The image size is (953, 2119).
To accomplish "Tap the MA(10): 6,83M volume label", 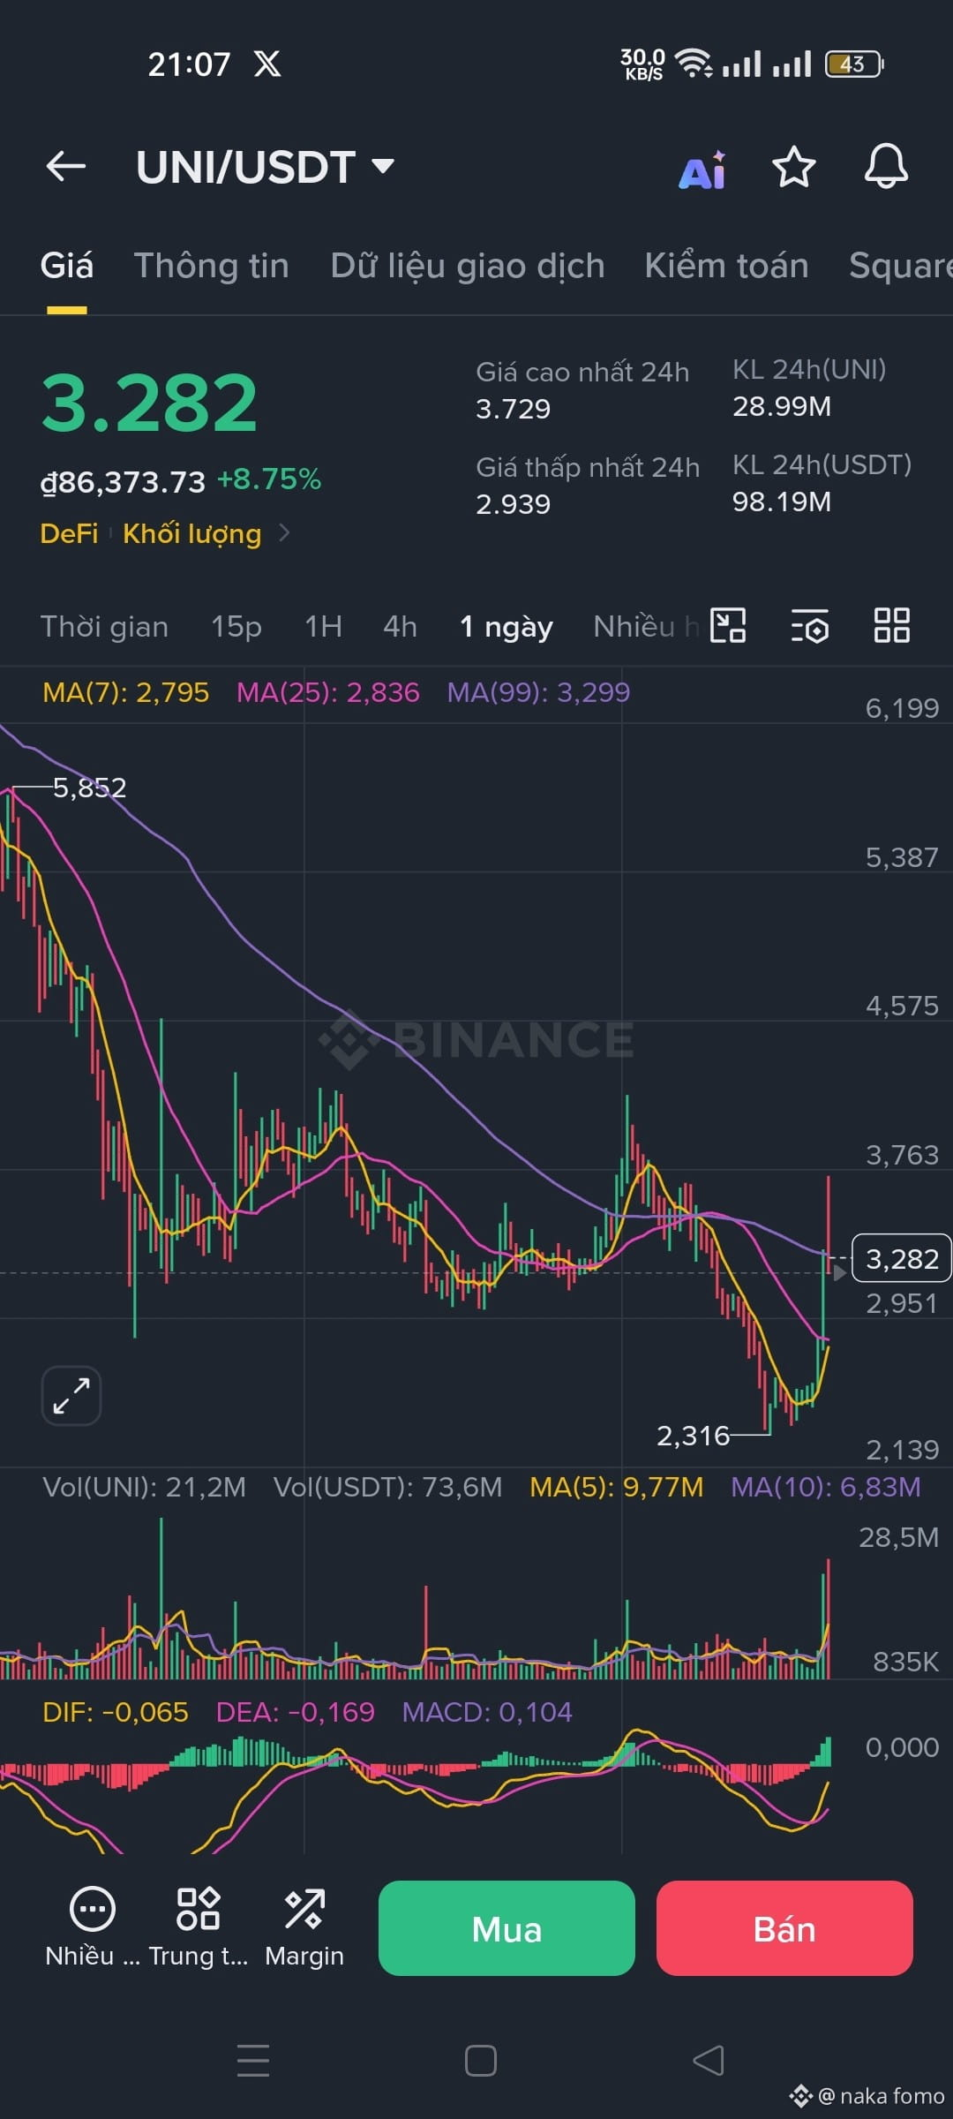I will pyautogui.click(x=825, y=1487).
